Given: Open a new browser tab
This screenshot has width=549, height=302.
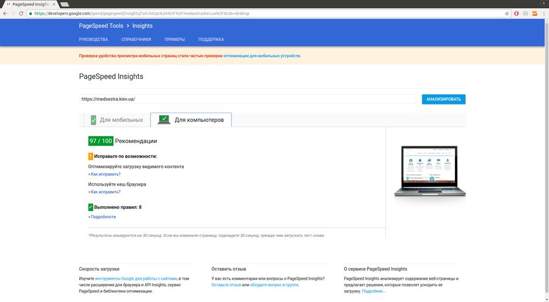Looking at the screenshot, I should (x=65, y=5).
